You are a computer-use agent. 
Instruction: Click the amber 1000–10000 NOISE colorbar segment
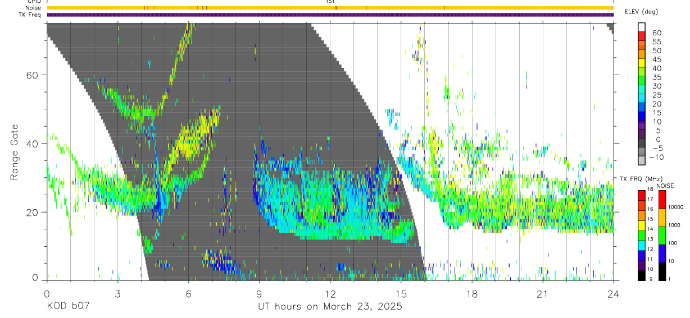pyautogui.click(x=662, y=218)
